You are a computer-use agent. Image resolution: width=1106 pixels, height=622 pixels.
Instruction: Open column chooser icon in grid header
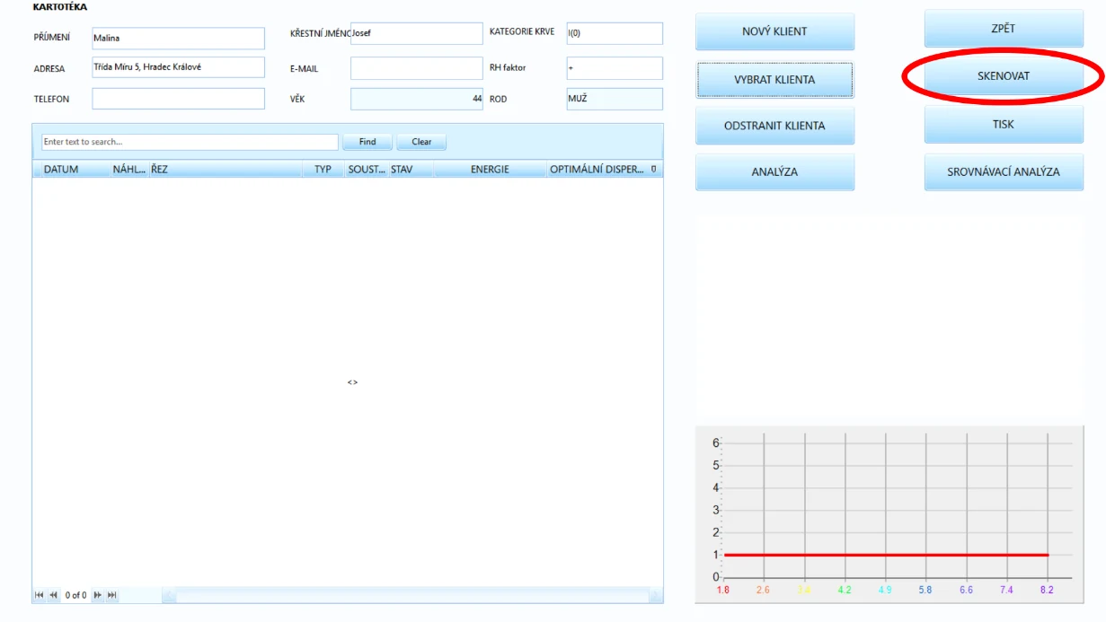653,169
